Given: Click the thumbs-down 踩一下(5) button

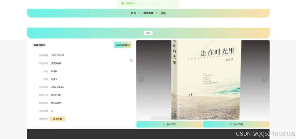Looking at the screenshot, I should pyautogui.click(x=236, y=124).
